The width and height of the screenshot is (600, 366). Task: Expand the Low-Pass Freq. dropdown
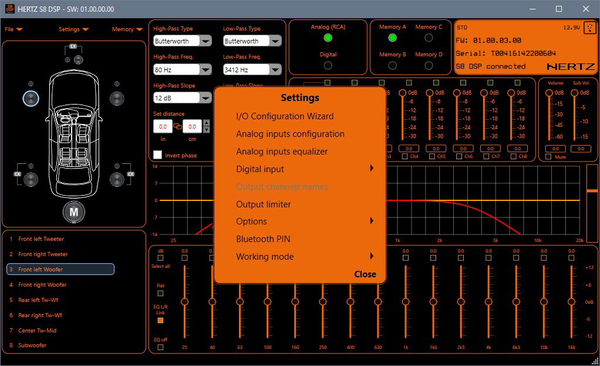pyautogui.click(x=275, y=70)
